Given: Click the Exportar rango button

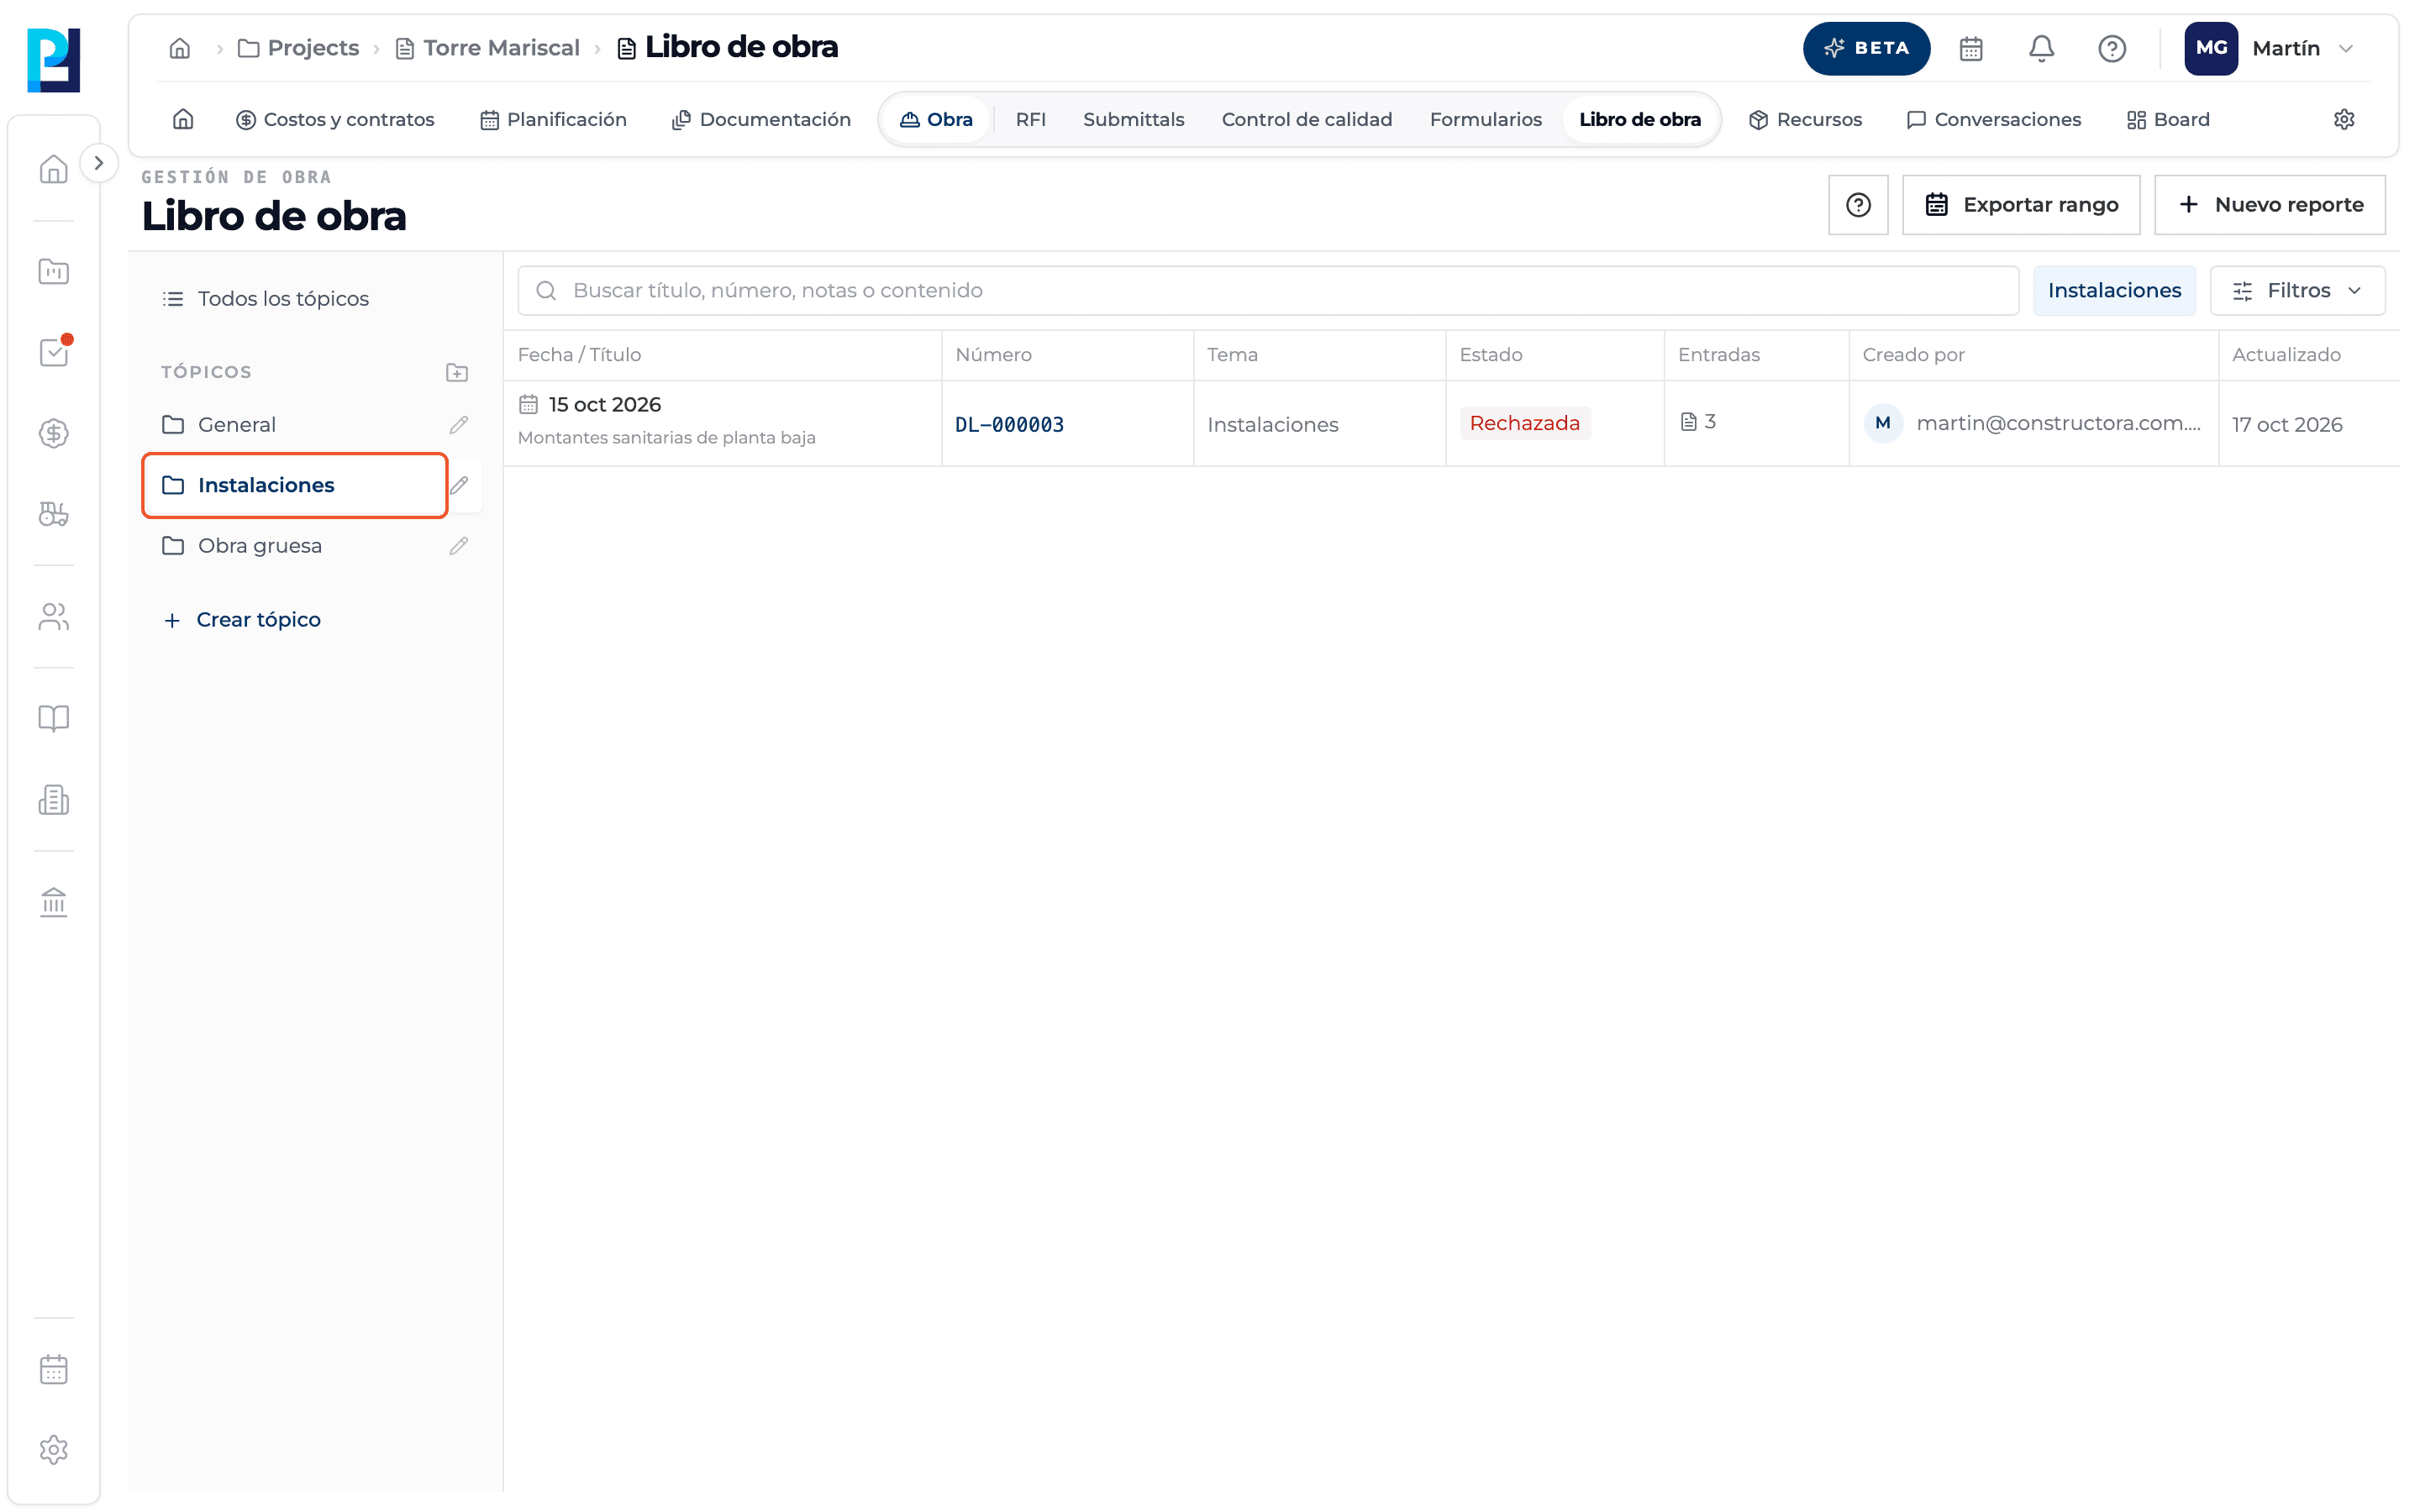Looking at the screenshot, I should [2020, 205].
